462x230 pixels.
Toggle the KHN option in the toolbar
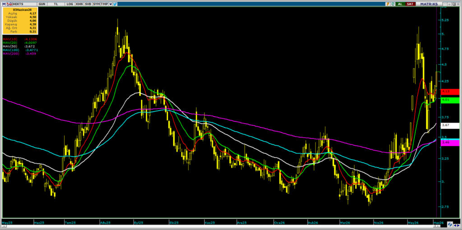[x=79, y=4]
